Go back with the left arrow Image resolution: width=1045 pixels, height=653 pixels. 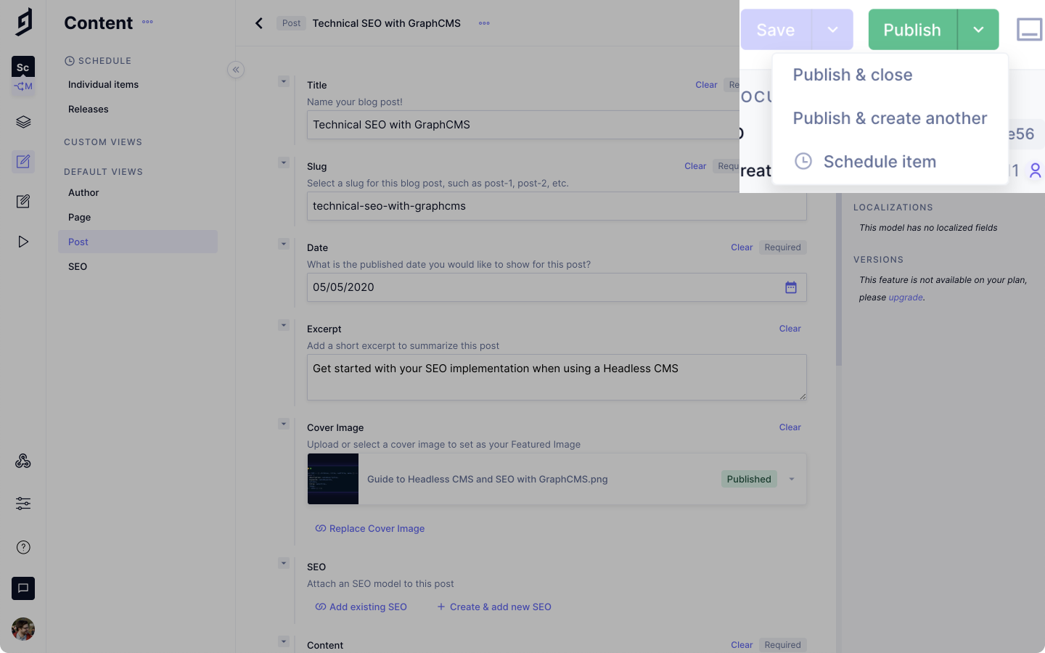(259, 23)
